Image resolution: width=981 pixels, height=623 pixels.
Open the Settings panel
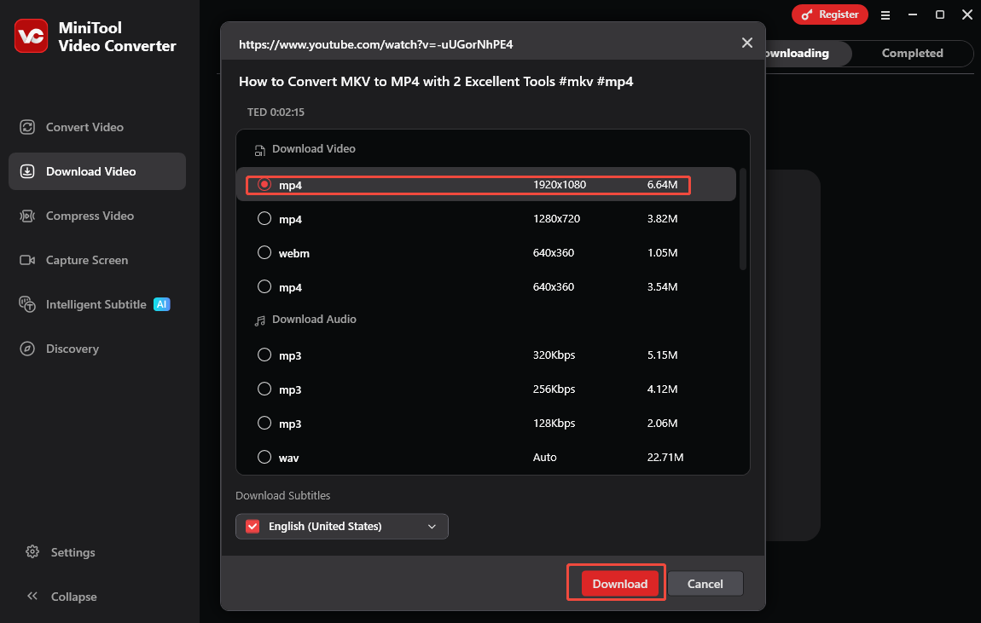[x=73, y=552]
